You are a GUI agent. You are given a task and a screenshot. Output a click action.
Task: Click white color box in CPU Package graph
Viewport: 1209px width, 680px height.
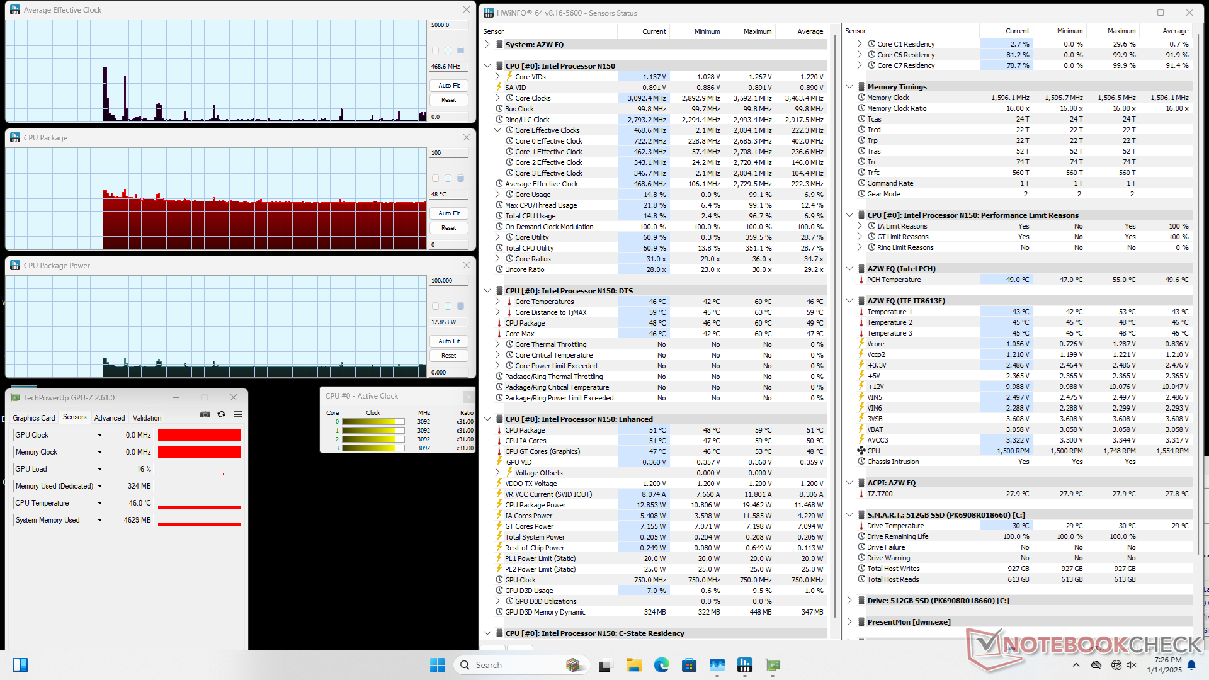[x=435, y=178]
